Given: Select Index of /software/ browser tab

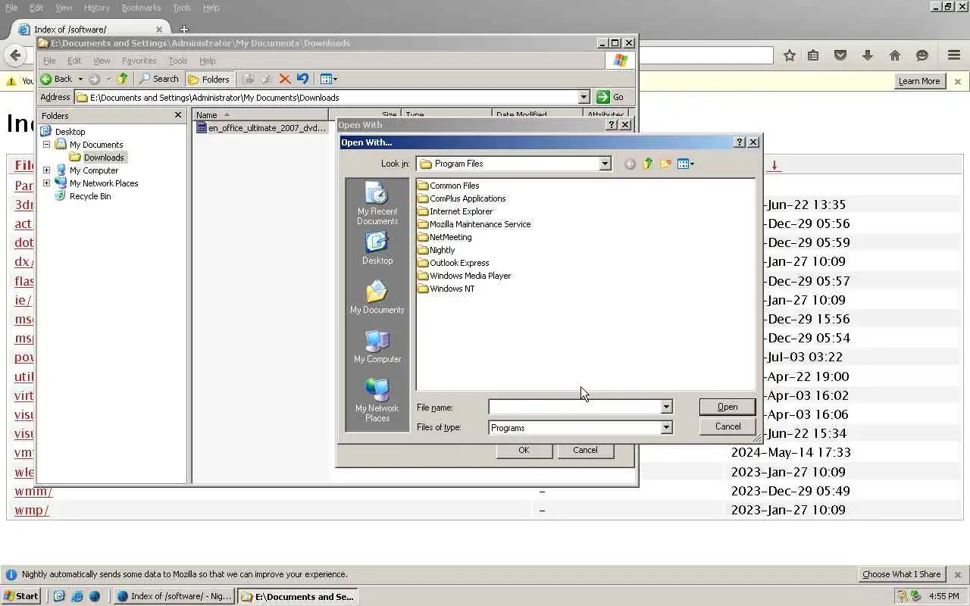Looking at the screenshot, I should click(91, 30).
